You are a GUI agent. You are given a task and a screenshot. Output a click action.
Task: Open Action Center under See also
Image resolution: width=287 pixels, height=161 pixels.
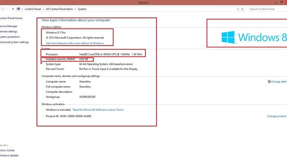pos(7,150)
